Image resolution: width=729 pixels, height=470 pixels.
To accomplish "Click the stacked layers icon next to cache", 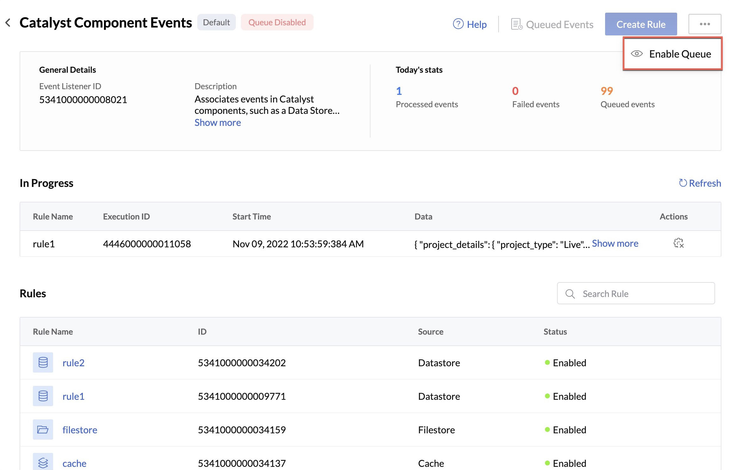I will point(43,462).
